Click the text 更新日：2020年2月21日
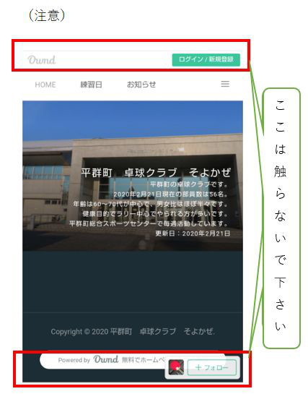 click(x=193, y=234)
